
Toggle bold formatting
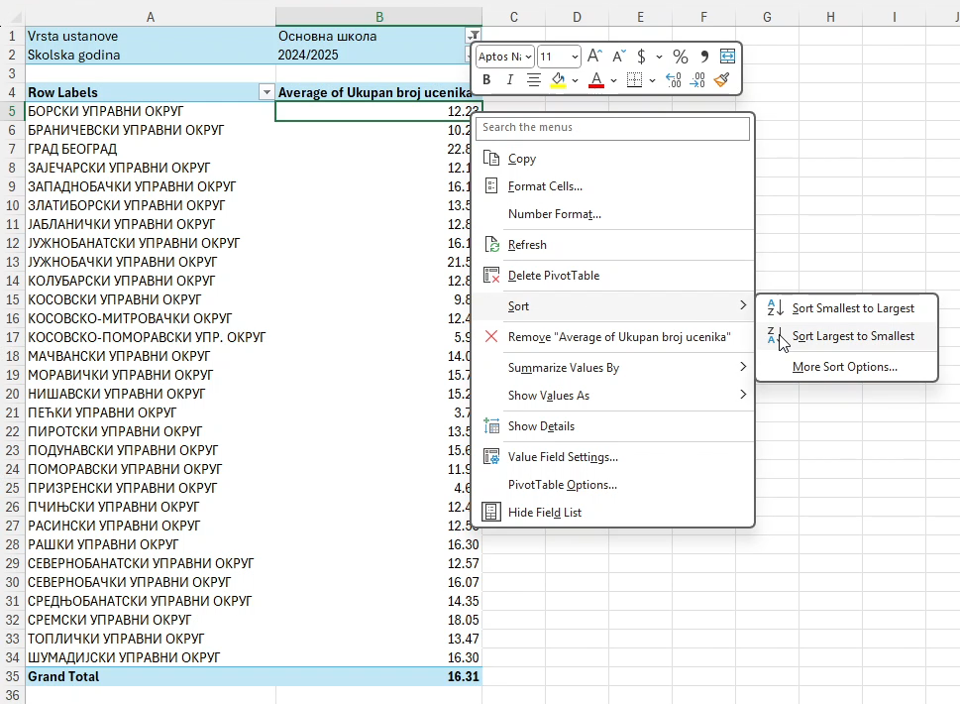tap(486, 79)
